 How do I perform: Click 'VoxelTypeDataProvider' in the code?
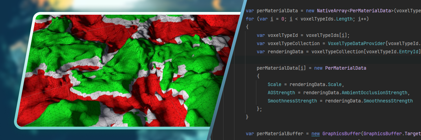pos(357,43)
